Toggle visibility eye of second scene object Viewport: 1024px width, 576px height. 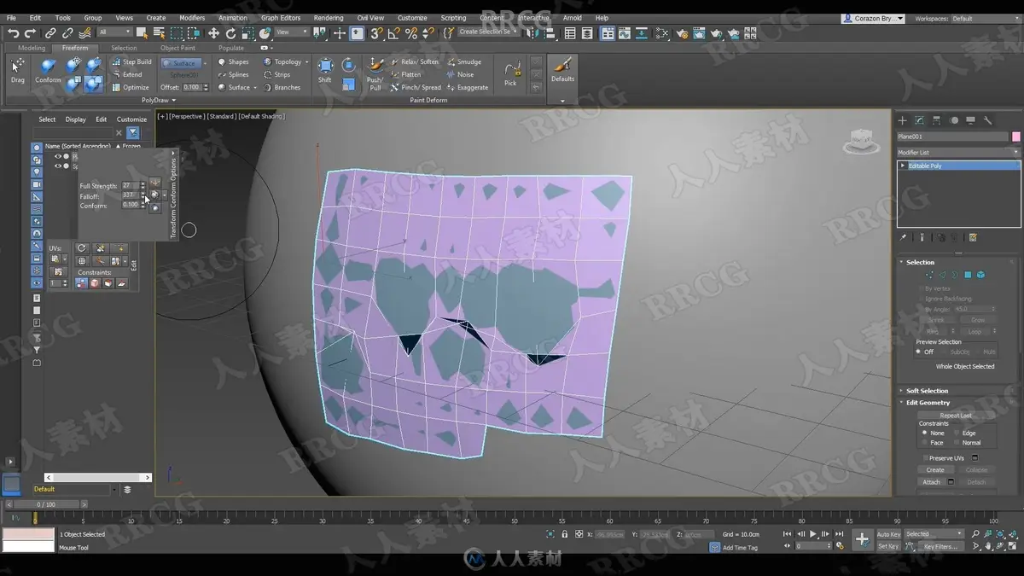click(58, 166)
